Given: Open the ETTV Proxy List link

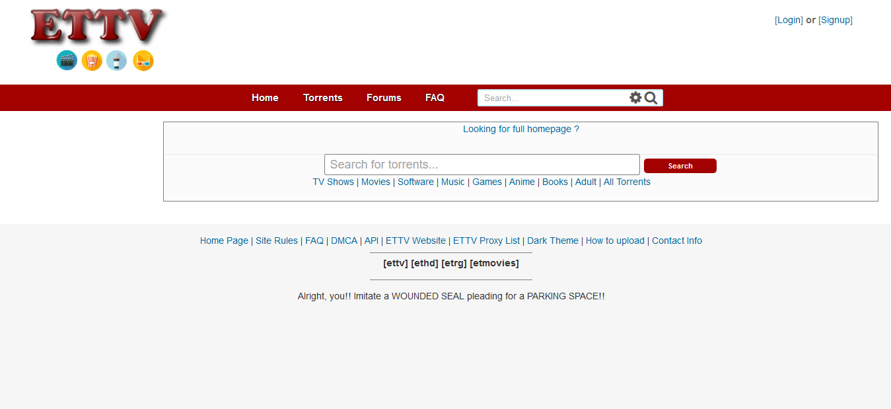Looking at the screenshot, I should (x=486, y=241).
